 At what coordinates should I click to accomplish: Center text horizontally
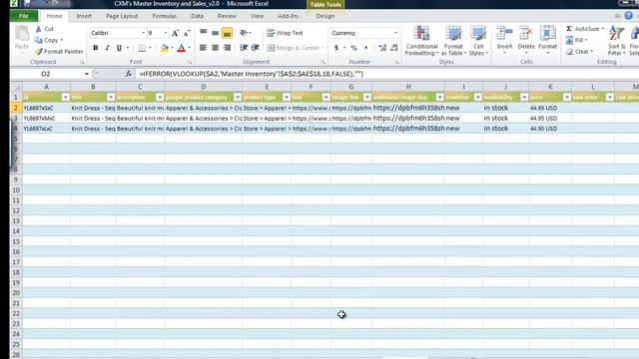tap(216, 48)
